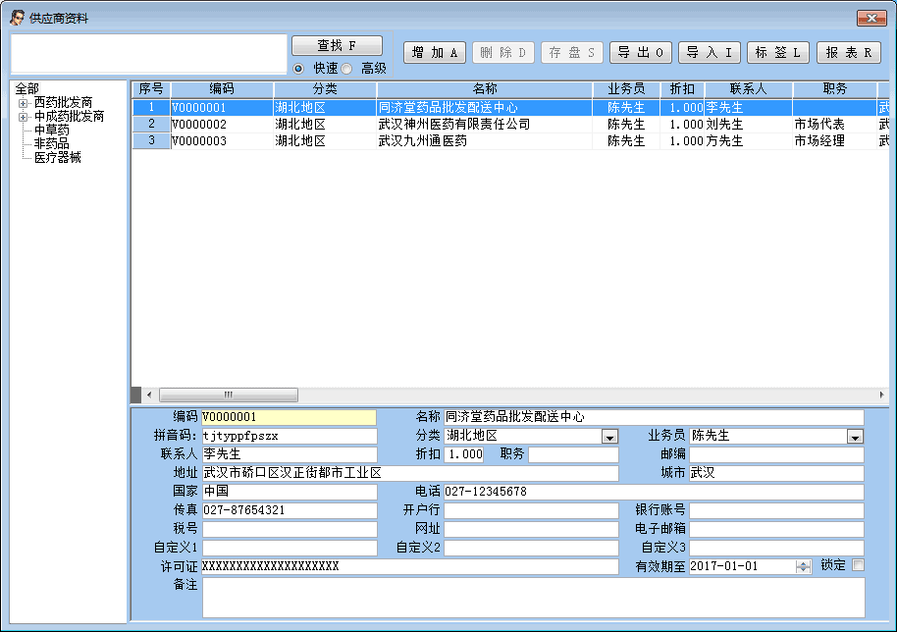This screenshot has height=632, width=897.
Task: Click the 增加 A add button
Action: coord(435,53)
